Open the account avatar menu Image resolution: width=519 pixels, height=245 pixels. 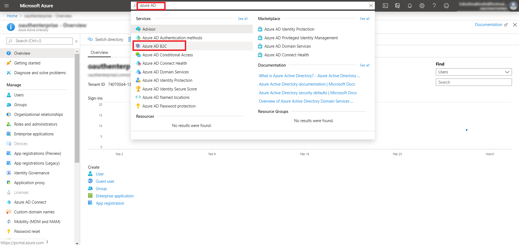(x=513, y=6)
